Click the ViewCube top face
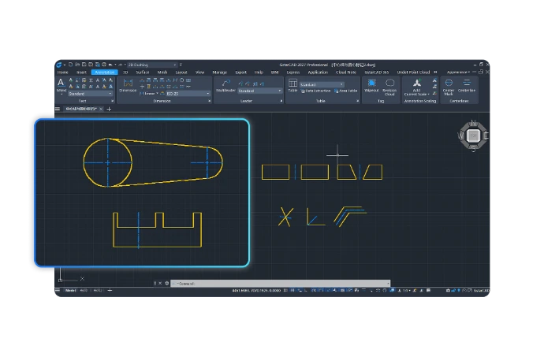This screenshot has height=357, width=544. pos(473,136)
